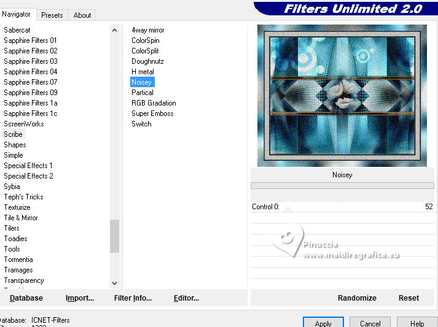Pick Special Effects 2 category

click(x=28, y=176)
